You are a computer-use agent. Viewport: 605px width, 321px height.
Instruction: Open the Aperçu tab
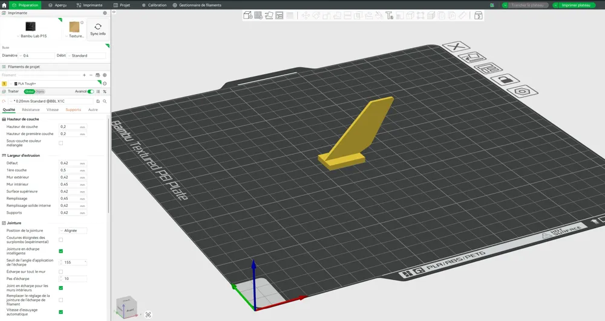point(57,5)
